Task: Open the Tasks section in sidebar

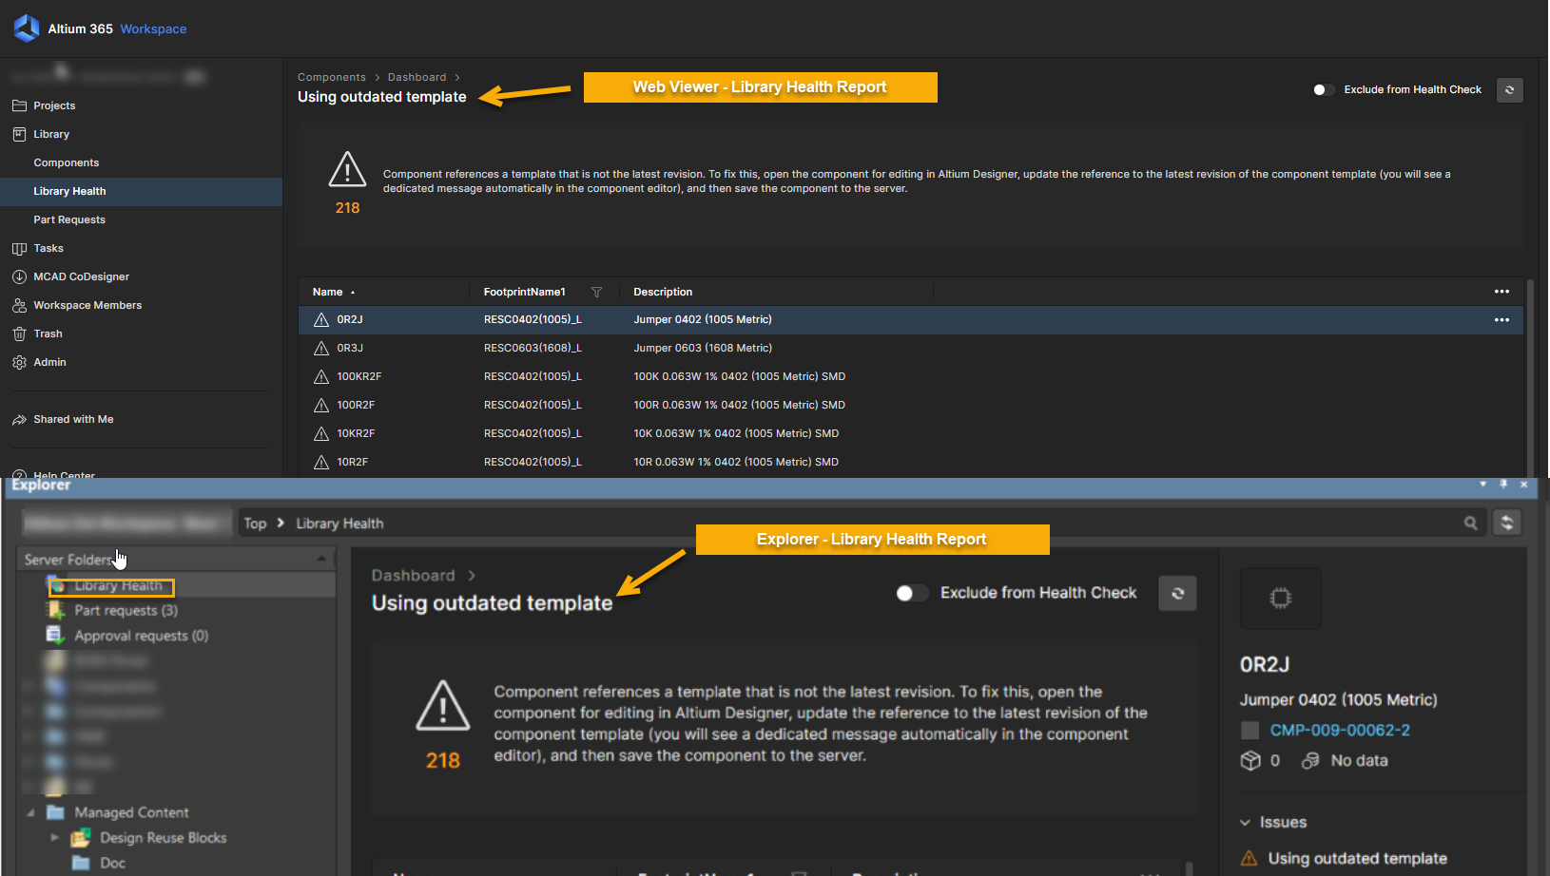Action: [48, 248]
